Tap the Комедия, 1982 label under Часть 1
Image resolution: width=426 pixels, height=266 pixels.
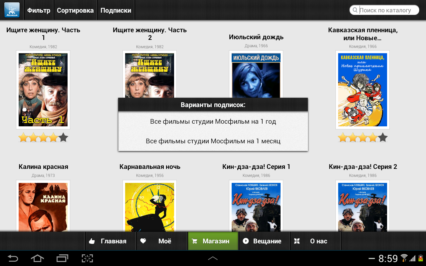(43, 47)
